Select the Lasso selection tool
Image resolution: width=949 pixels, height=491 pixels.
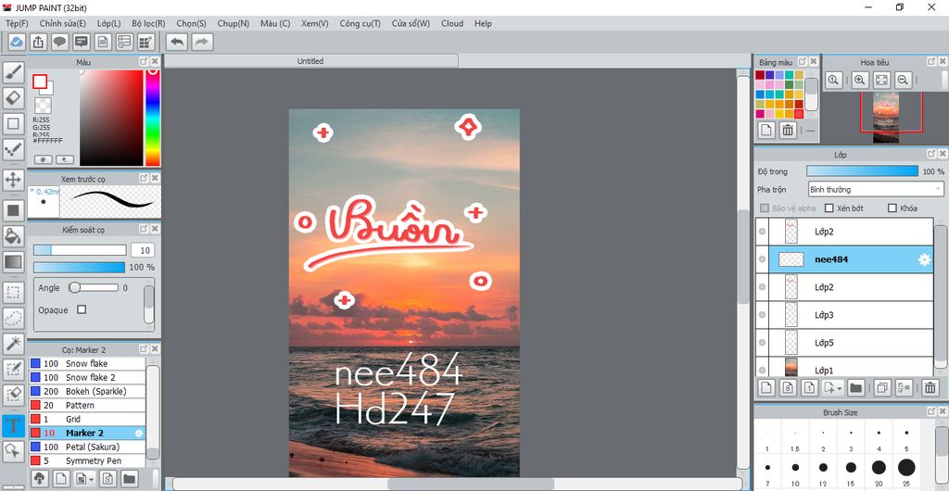[x=13, y=318]
